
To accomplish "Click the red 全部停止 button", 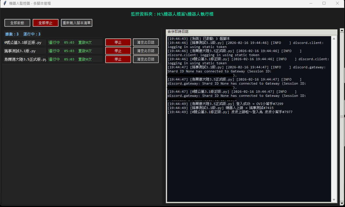I will (x=45, y=23).
